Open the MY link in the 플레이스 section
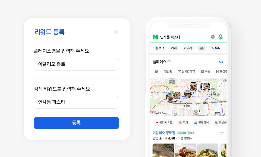The image size is (261, 157). [221, 62]
